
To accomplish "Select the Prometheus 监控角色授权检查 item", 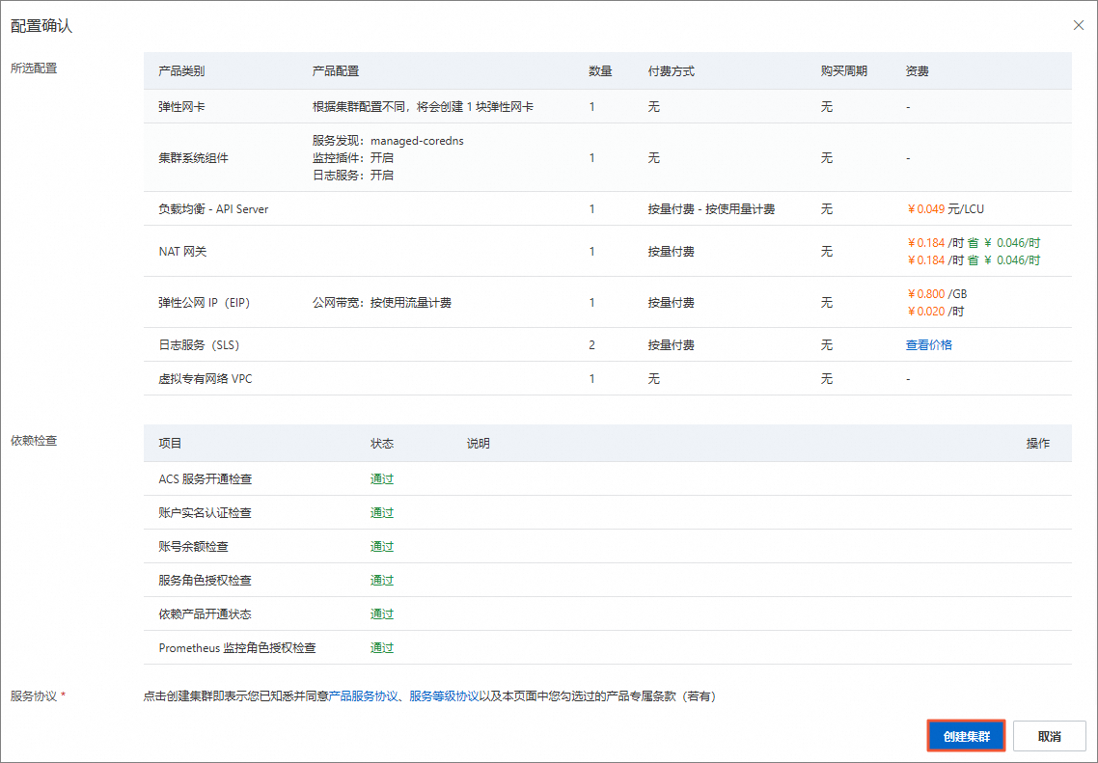I will coord(237,647).
